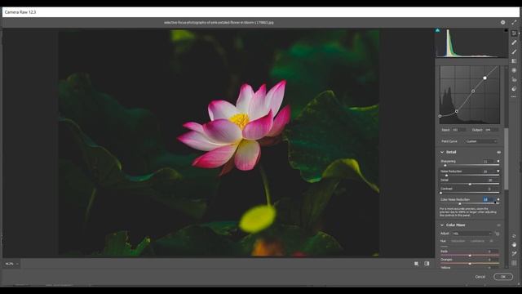Image resolution: width=522 pixels, height=294 pixels.
Task: Select the Radial Filter tool
Action: point(514,70)
